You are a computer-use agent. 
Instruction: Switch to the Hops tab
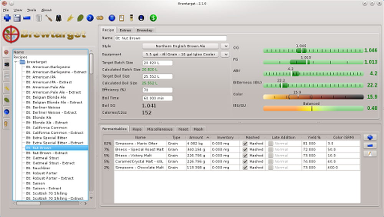click(x=137, y=129)
